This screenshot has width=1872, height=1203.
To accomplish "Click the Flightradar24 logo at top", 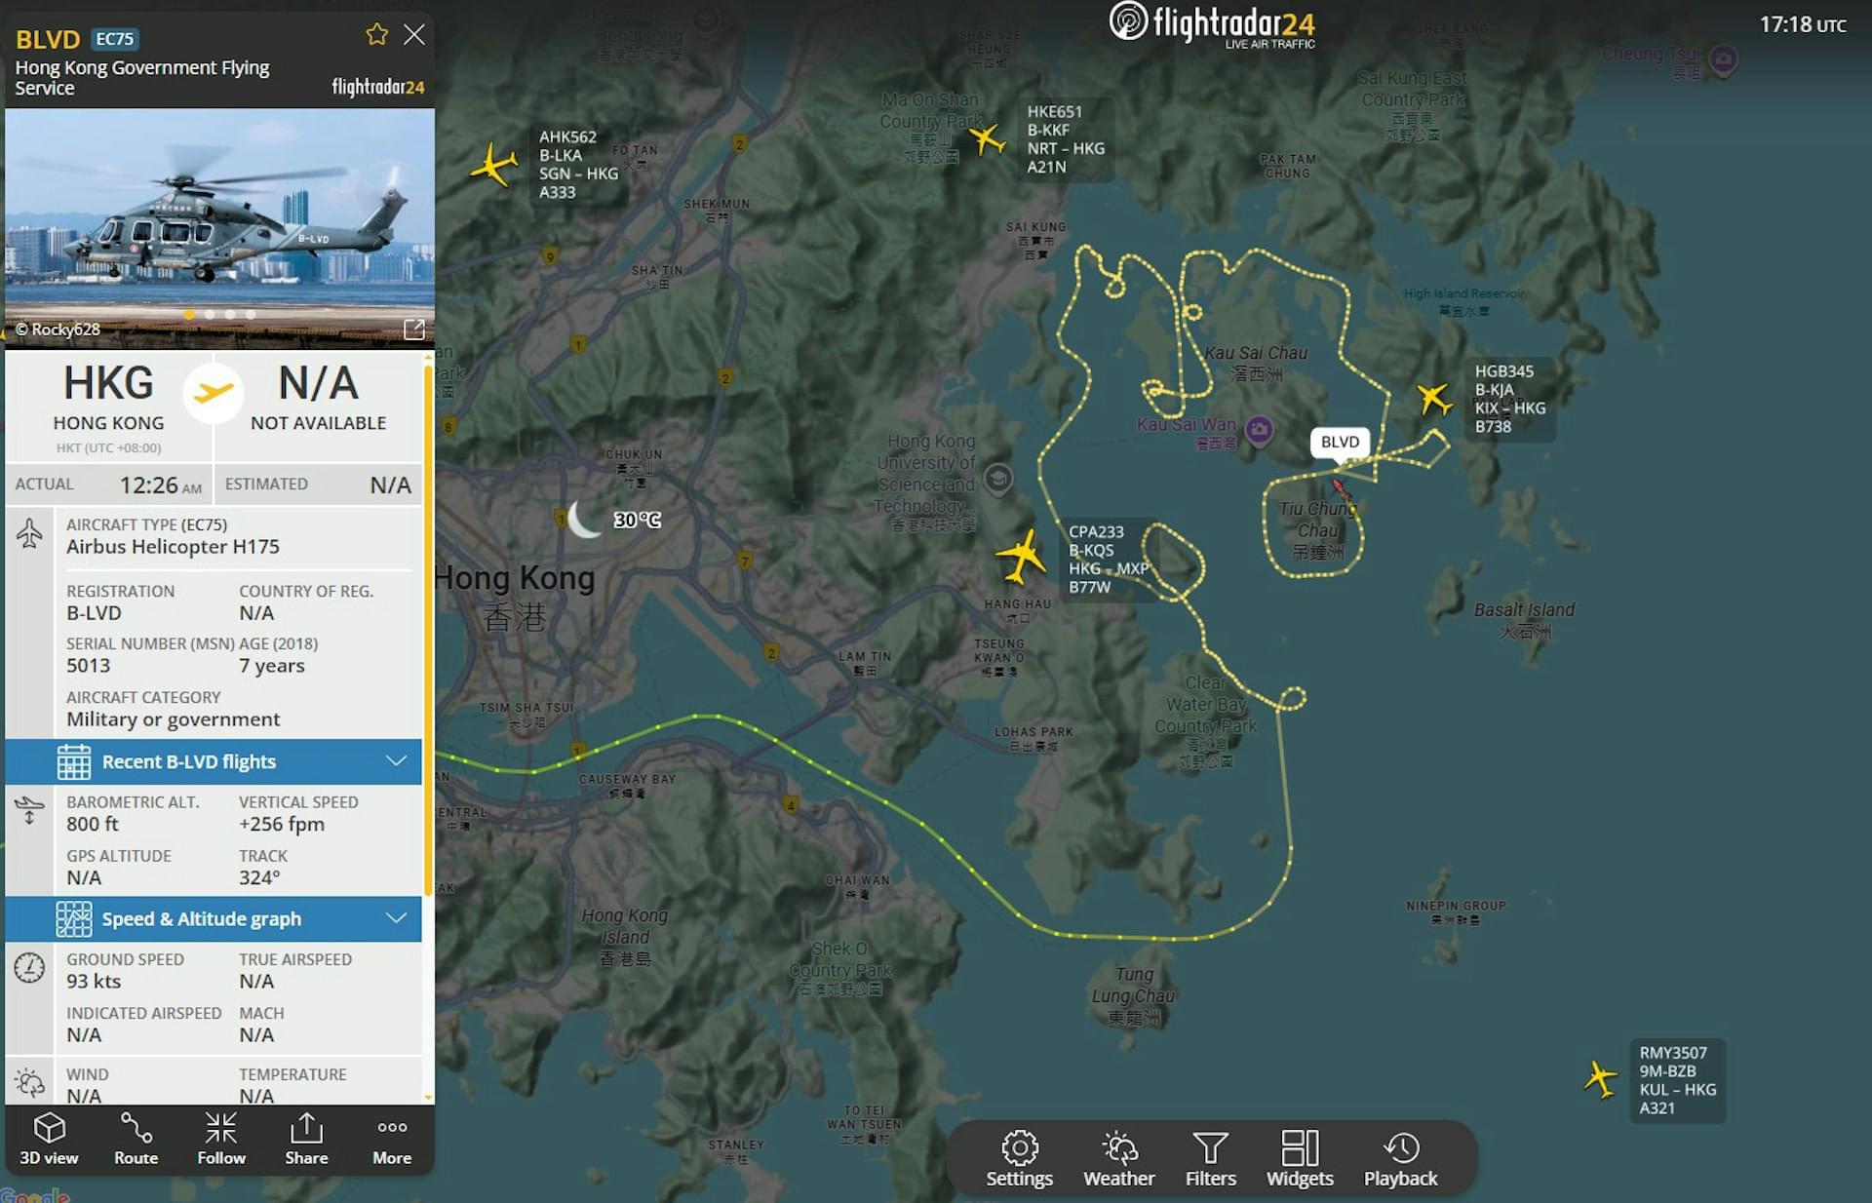I will tap(1212, 24).
